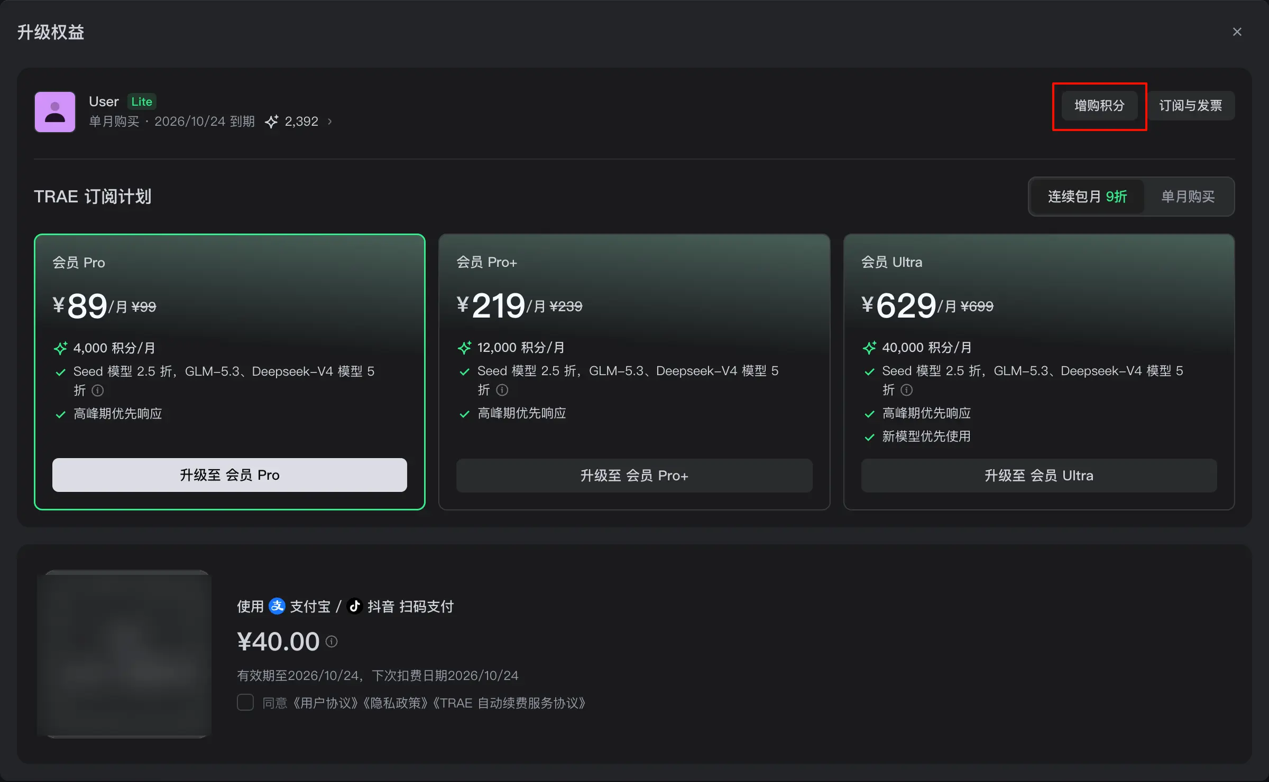Image resolution: width=1269 pixels, height=782 pixels.
Task: Click 有效期至2026/10/24 validity text
Action: coord(298,675)
